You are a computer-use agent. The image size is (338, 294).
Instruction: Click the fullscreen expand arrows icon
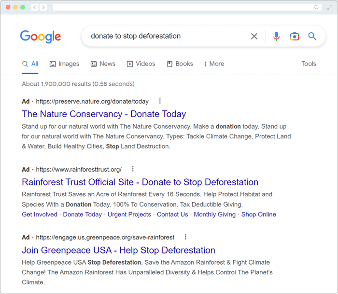point(330,7)
